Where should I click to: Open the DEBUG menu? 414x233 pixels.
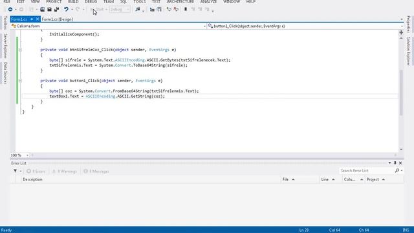pos(91,1)
